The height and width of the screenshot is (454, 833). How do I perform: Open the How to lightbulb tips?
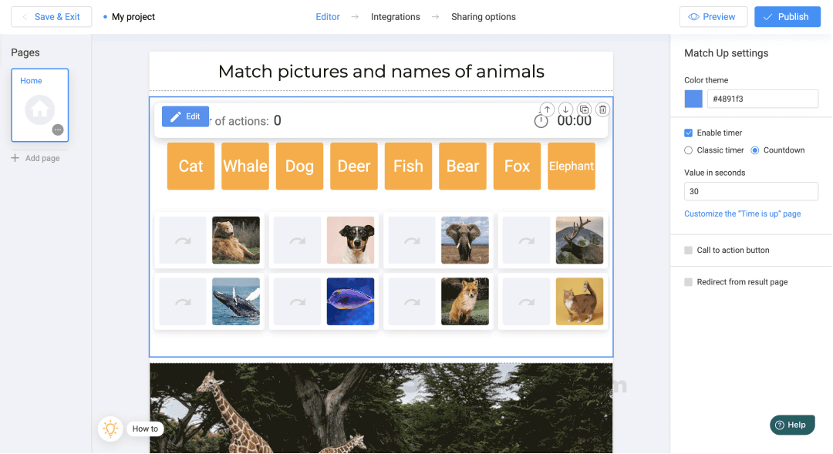point(110,429)
